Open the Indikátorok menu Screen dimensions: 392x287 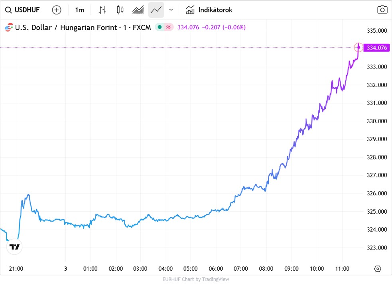(209, 10)
